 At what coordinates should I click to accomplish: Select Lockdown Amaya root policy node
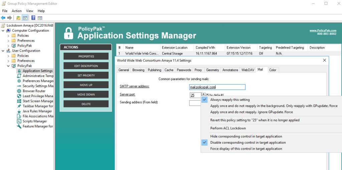coord(27,25)
